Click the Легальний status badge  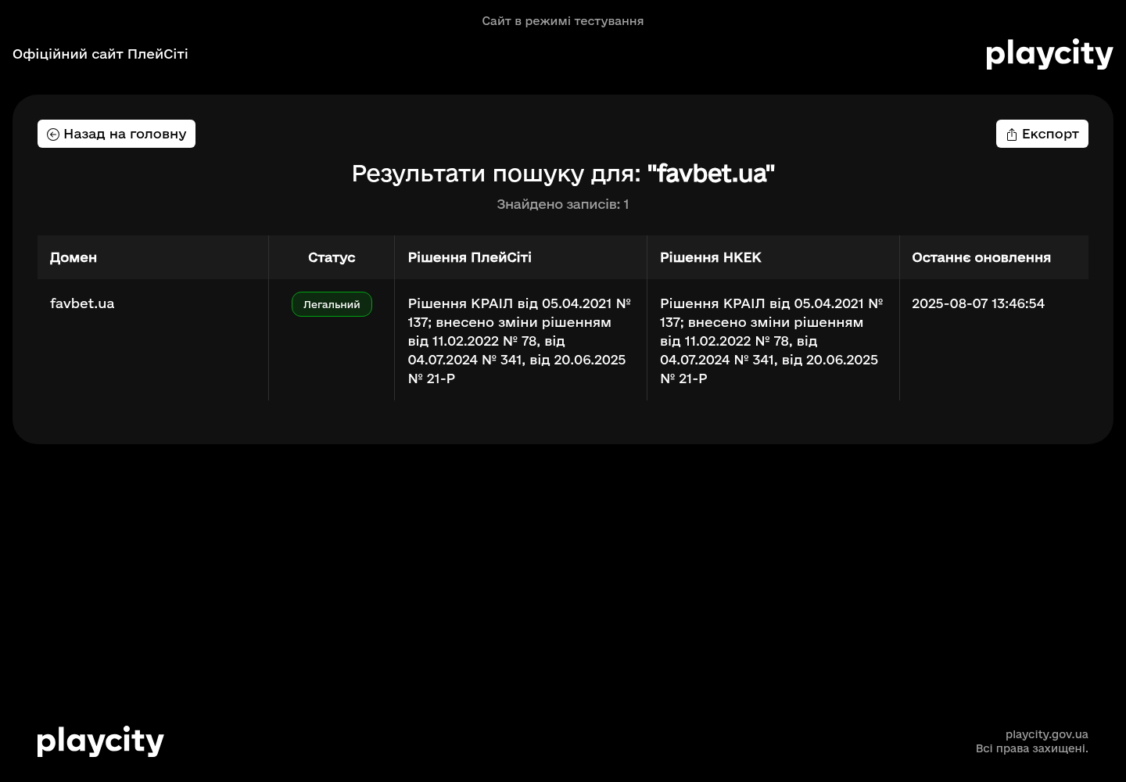click(332, 304)
